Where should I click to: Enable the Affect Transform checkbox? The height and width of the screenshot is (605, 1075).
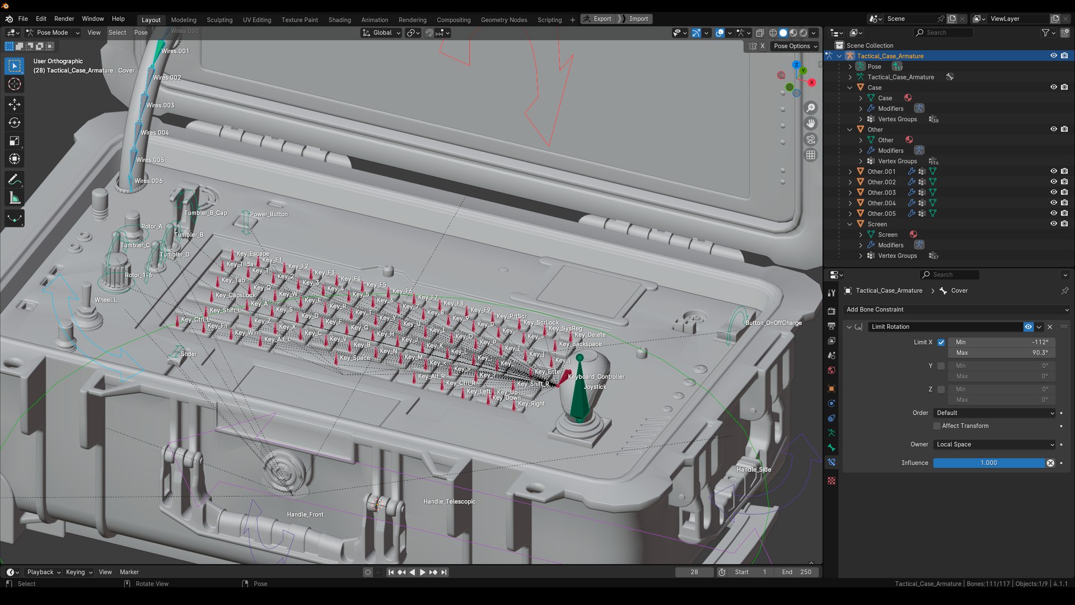[937, 426]
